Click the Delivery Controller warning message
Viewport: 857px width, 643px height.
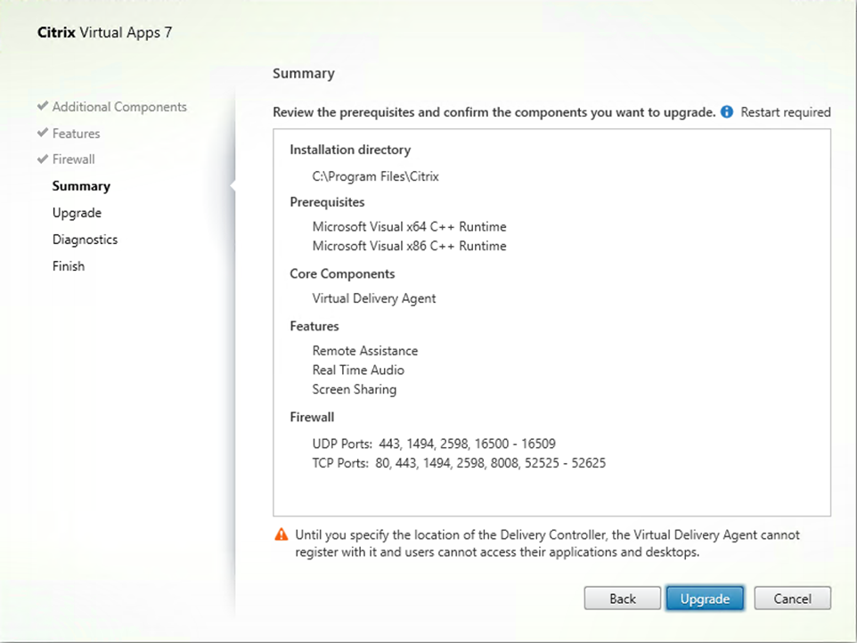click(x=547, y=543)
